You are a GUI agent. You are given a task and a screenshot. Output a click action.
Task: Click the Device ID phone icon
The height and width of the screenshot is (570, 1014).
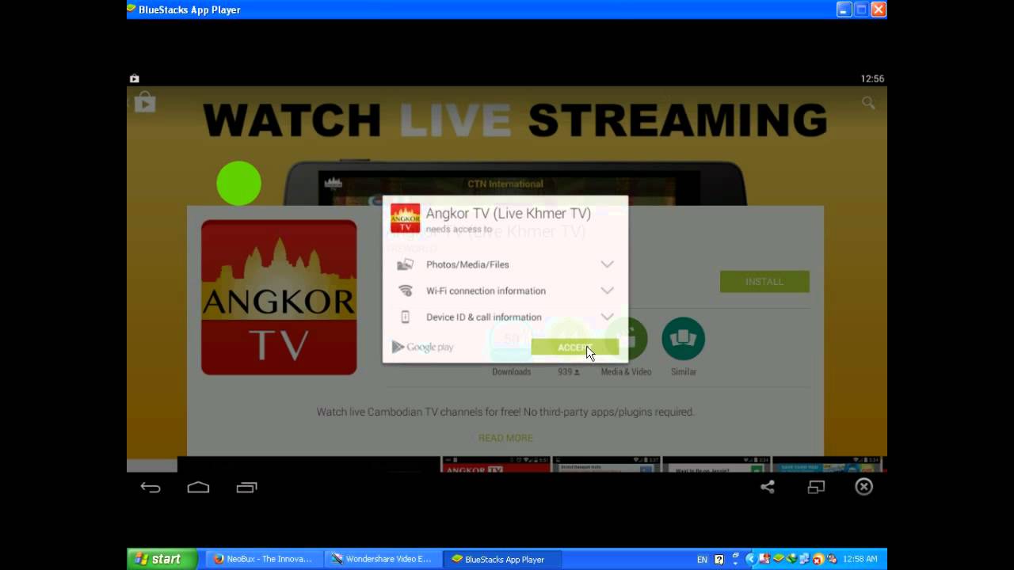pyautogui.click(x=405, y=317)
